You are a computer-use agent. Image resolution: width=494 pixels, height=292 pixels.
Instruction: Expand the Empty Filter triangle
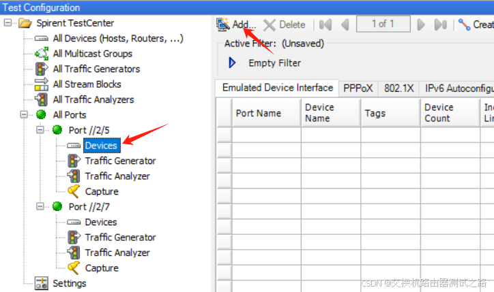coord(232,63)
